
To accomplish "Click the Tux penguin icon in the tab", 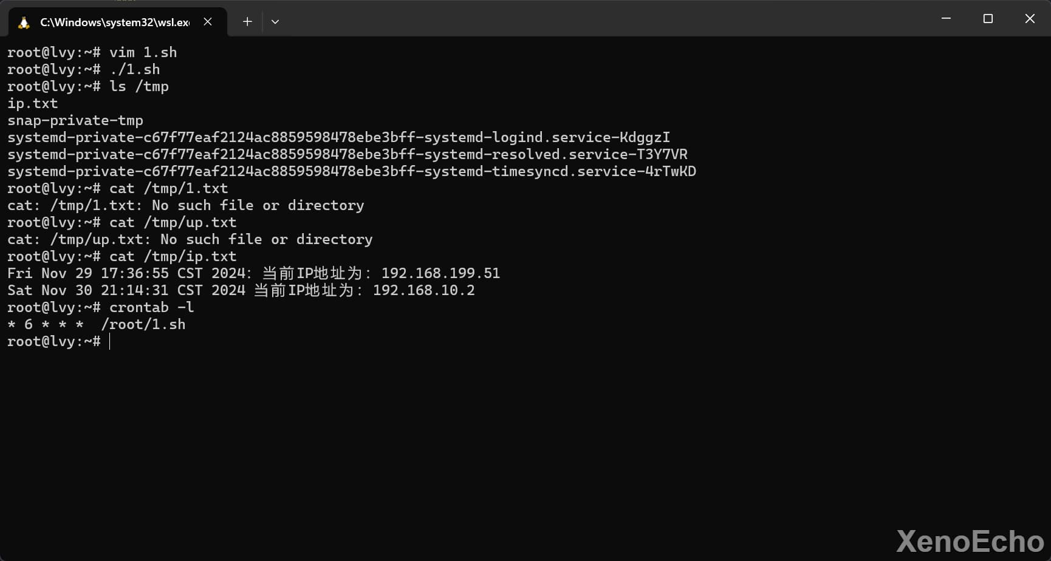I will 24,22.
